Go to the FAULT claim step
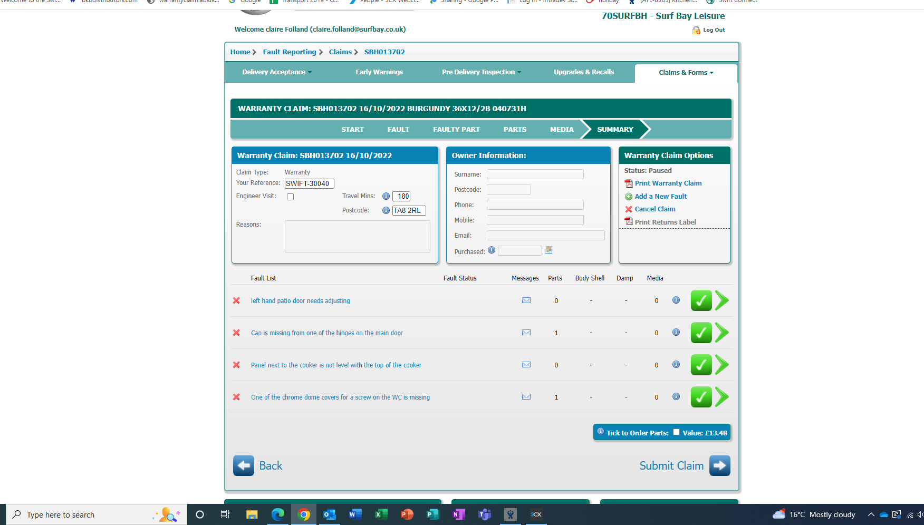The image size is (924, 525). [398, 129]
